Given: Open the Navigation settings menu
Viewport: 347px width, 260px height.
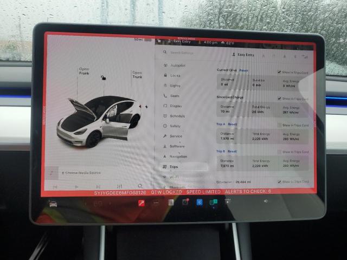Looking at the screenshot, I should point(175,157).
